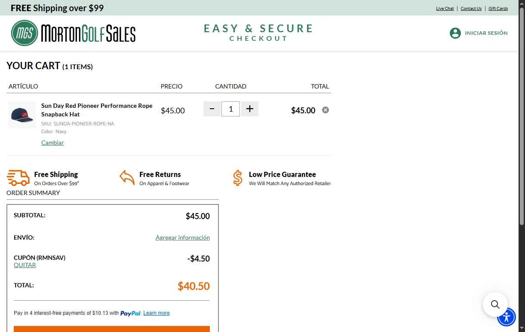Viewport: 525px width, 332px height.
Task: Open Contact Us link
Action: point(471,9)
